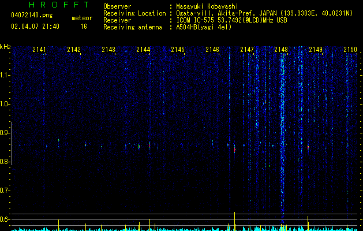
Task: Click the 1.0 kHz axis label
Action: [x=5, y=104]
